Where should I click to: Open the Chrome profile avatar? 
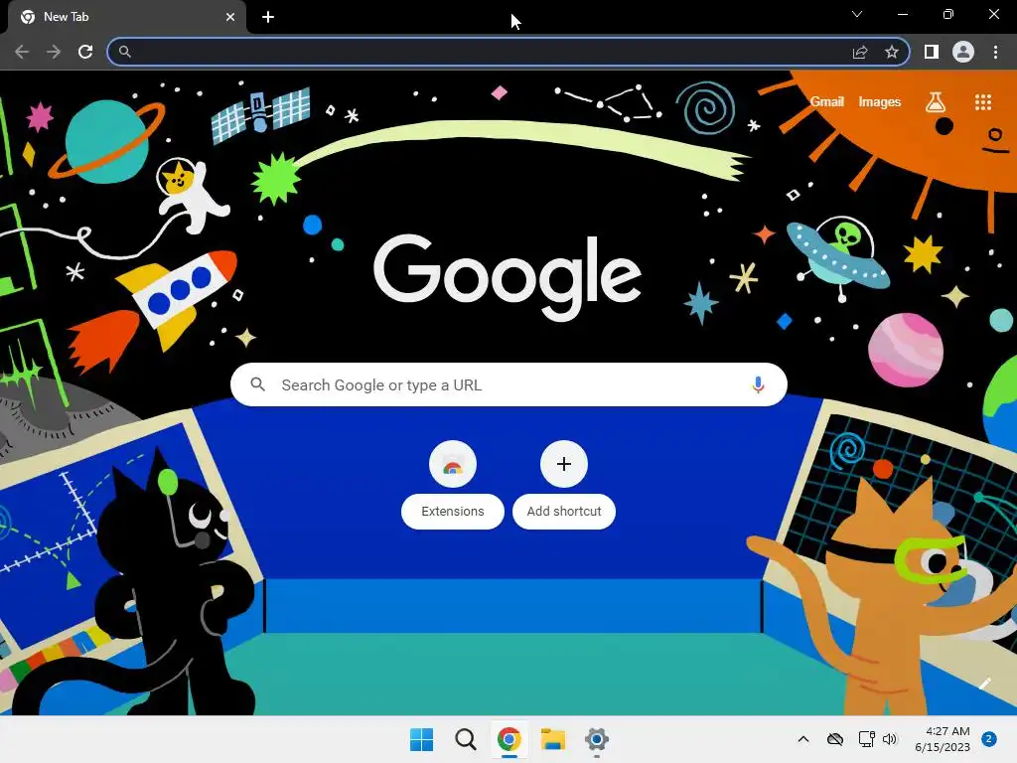(x=963, y=52)
